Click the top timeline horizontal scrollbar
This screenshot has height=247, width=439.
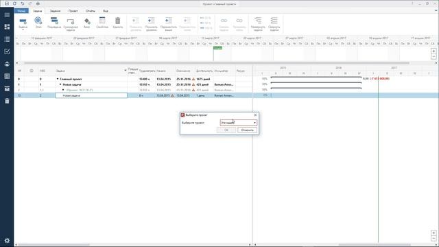(217, 62)
